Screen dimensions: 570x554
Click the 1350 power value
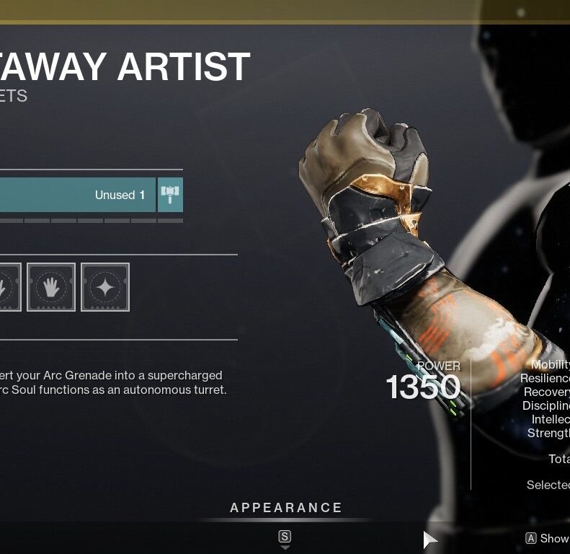[x=423, y=387]
